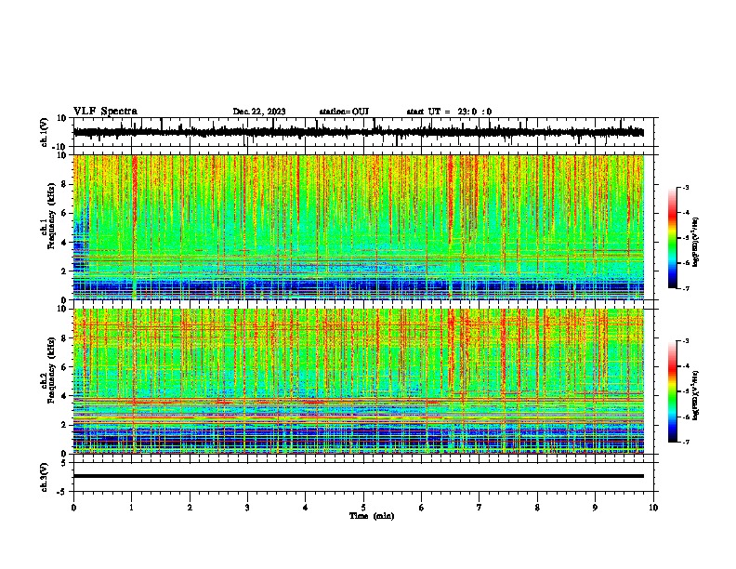Select the date text "Dec. 22, 2023"
Image resolution: width=736 pixels, height=569 pixels.
point(259,112)
